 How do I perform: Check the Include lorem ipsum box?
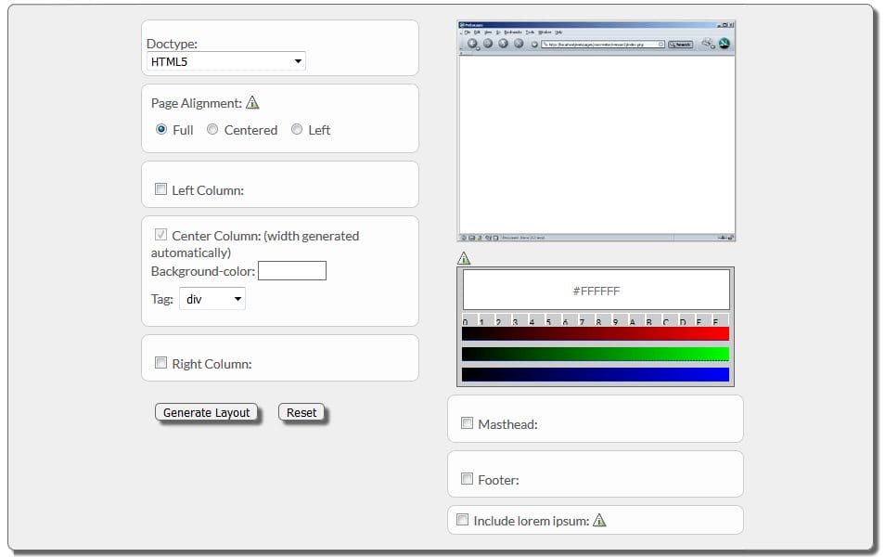[462, 520]
